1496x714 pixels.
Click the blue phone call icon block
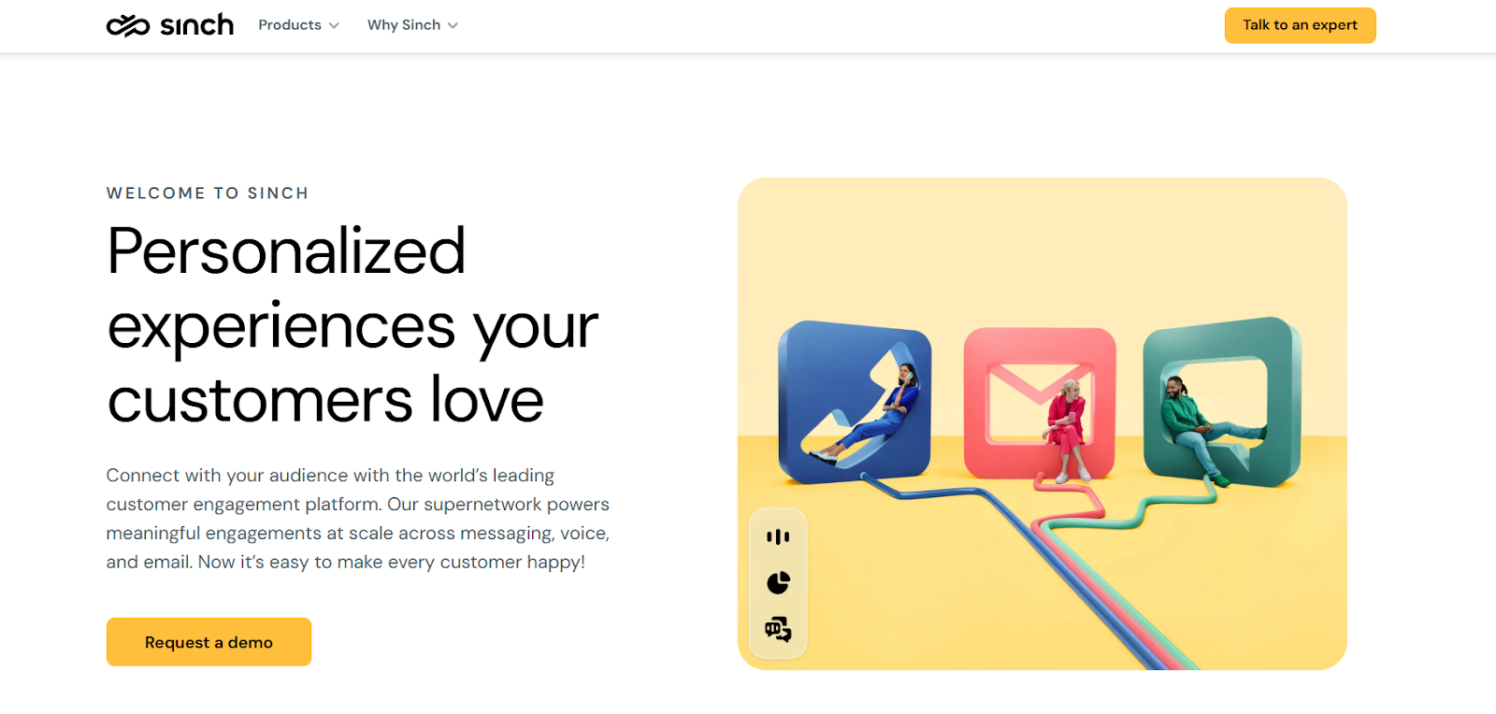pyautogui.click(x=855, y=403)
